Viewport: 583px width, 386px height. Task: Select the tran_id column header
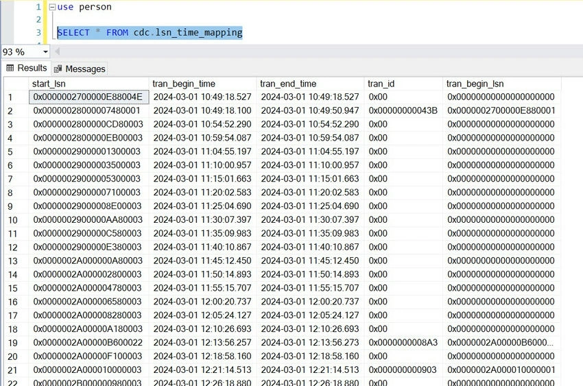coord(403,84)
